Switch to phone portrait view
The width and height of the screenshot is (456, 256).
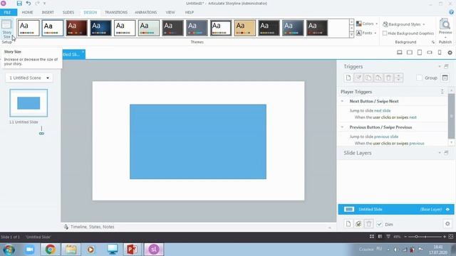pos(440,53)
